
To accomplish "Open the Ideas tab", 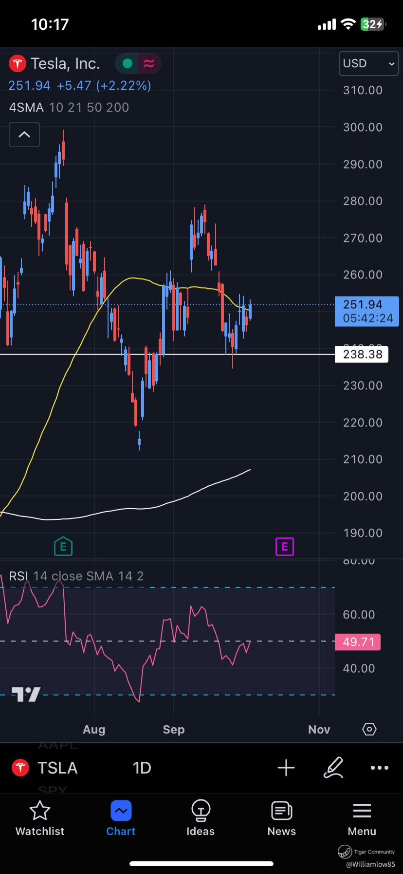I will pyautogui.click(x=201, y=819).
